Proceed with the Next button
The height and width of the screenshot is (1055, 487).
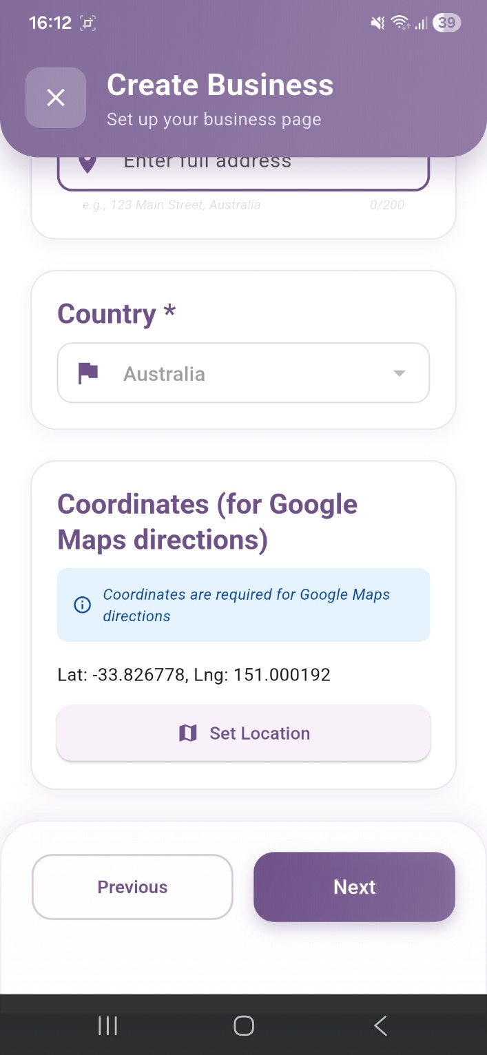click(354, 887)
